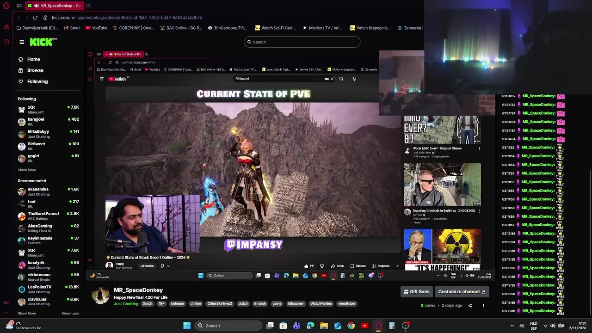The height and width of the screenshot is (333, 592).
Task: Open AkesGaming's Killing Floor III stream
Action: coord(48,228)
